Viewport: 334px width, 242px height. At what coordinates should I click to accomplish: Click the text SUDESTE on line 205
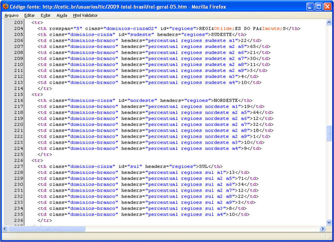click(221, 35)
